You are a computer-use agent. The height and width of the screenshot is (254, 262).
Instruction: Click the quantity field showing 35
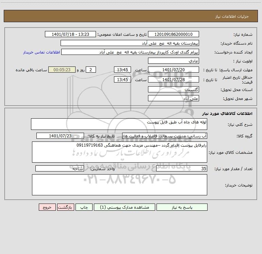(182, 169)
